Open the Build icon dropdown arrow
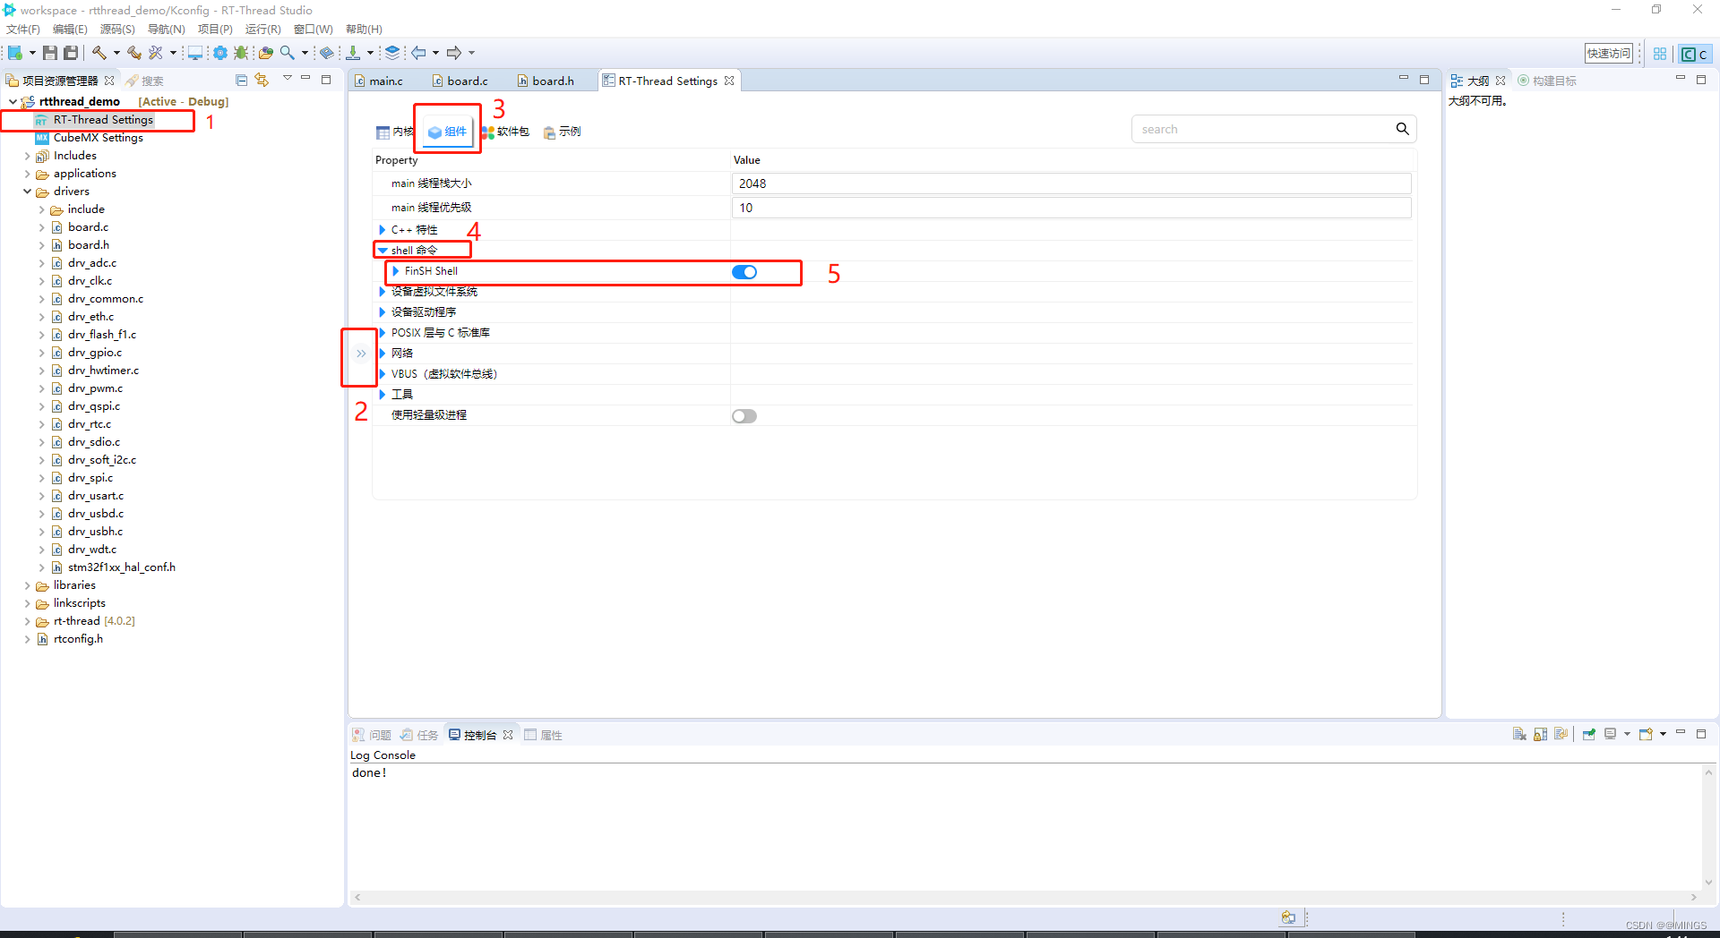 [116, 53]
